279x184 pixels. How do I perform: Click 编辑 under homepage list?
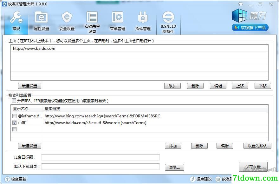click(x=218, y=86)
